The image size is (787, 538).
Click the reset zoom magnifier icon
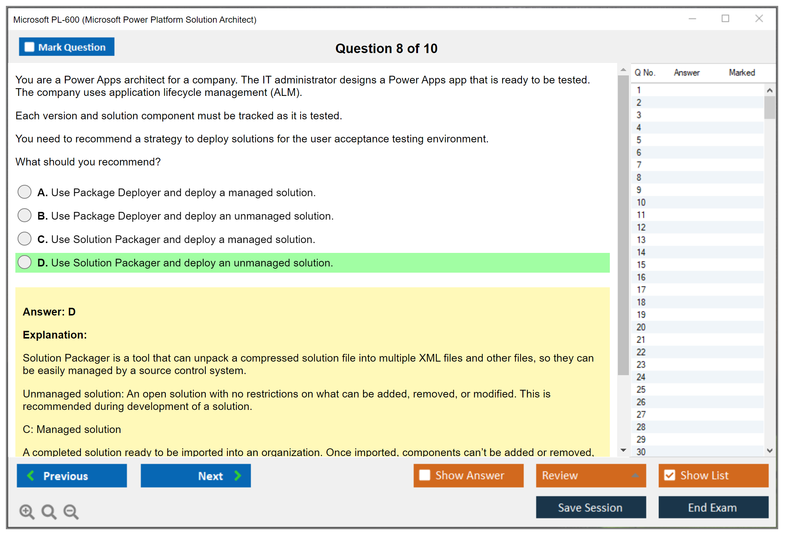[49, 511]
